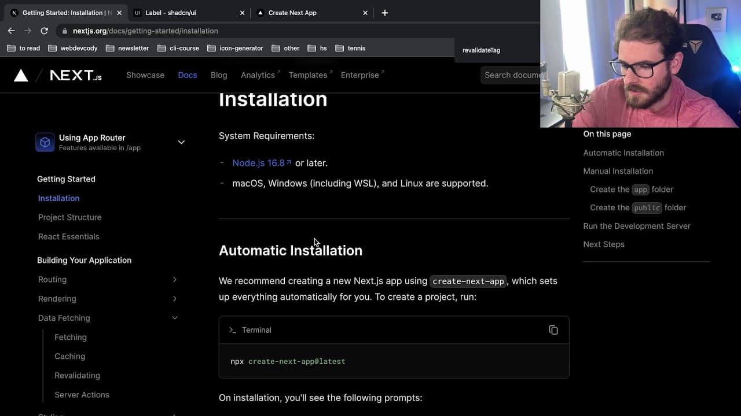Jump to Manual Installation in page outline
Screen dimensions: 741x416
(618, 171)
